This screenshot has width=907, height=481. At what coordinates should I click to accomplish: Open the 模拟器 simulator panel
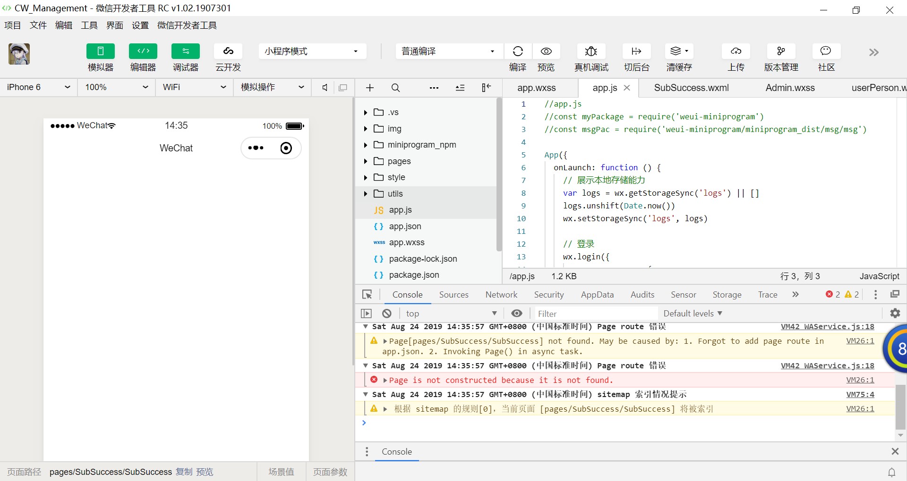100,58
